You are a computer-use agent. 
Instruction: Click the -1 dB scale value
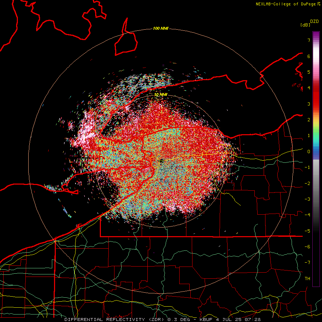307,167
